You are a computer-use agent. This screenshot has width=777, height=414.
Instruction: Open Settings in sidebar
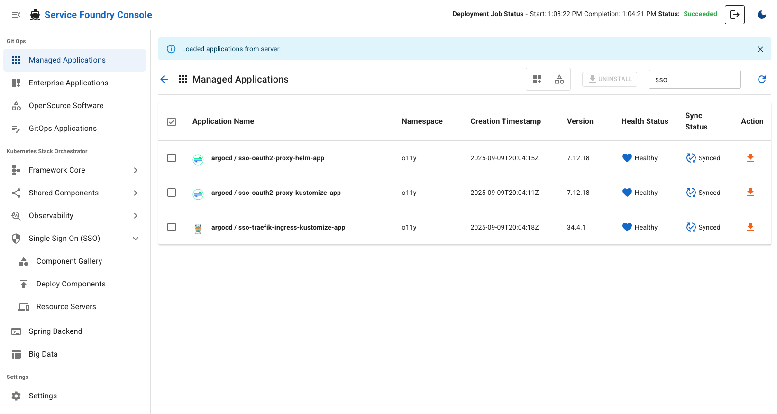74,396
